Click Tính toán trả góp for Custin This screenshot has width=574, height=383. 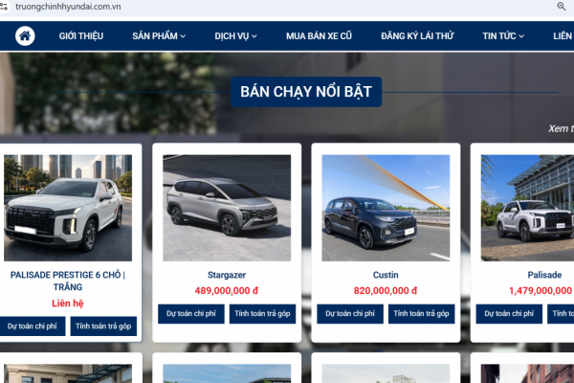click(x=422, y=313)
